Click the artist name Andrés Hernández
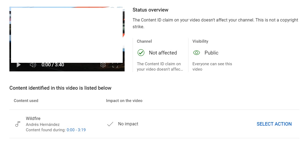Viewport: 308px width, 142px height. point(43,125)
